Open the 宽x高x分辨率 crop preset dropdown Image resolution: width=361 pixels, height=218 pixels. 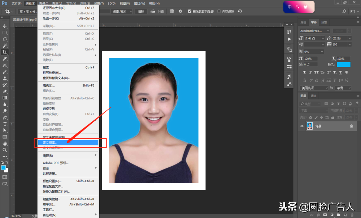pyautogui.click(x=27, y=11)
